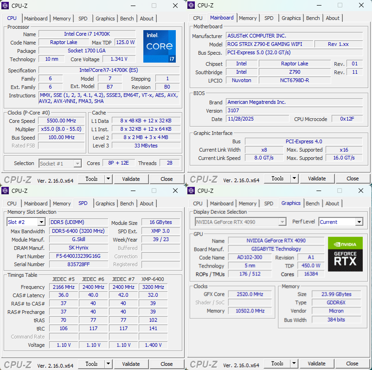Click the NVIDIA GeForce RTX logo

pyautogui.click(x=345, y=254)
